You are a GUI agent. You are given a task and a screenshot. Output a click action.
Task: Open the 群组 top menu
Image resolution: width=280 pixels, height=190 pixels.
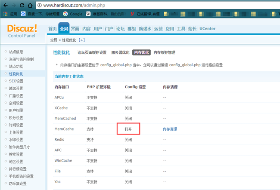pyautogui.click(x=132, y=29)
